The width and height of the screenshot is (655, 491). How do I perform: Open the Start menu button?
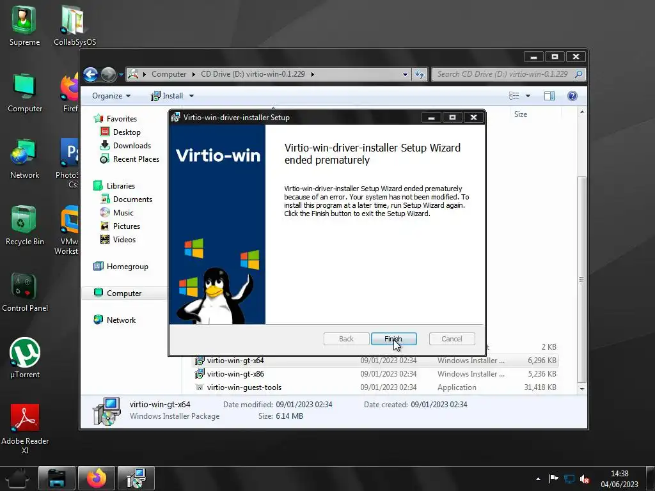click(17, 478)
